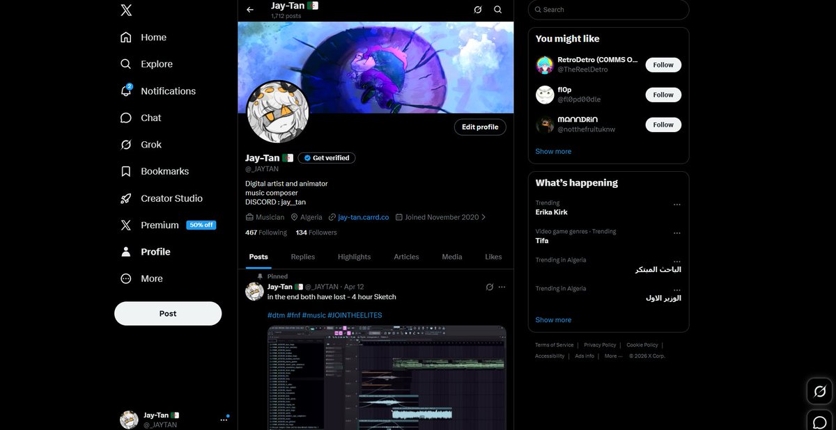836x430 pixels.
Task: Click Grok icon on pinned post
Action: [490, 287]
